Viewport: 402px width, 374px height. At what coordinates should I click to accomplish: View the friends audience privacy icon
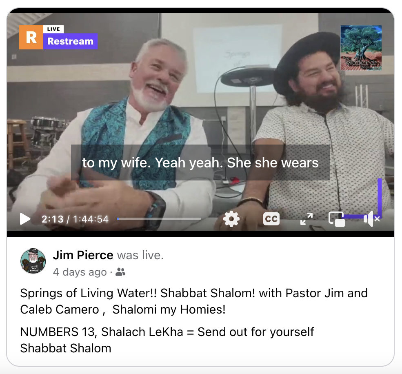(x=120, y=272)
